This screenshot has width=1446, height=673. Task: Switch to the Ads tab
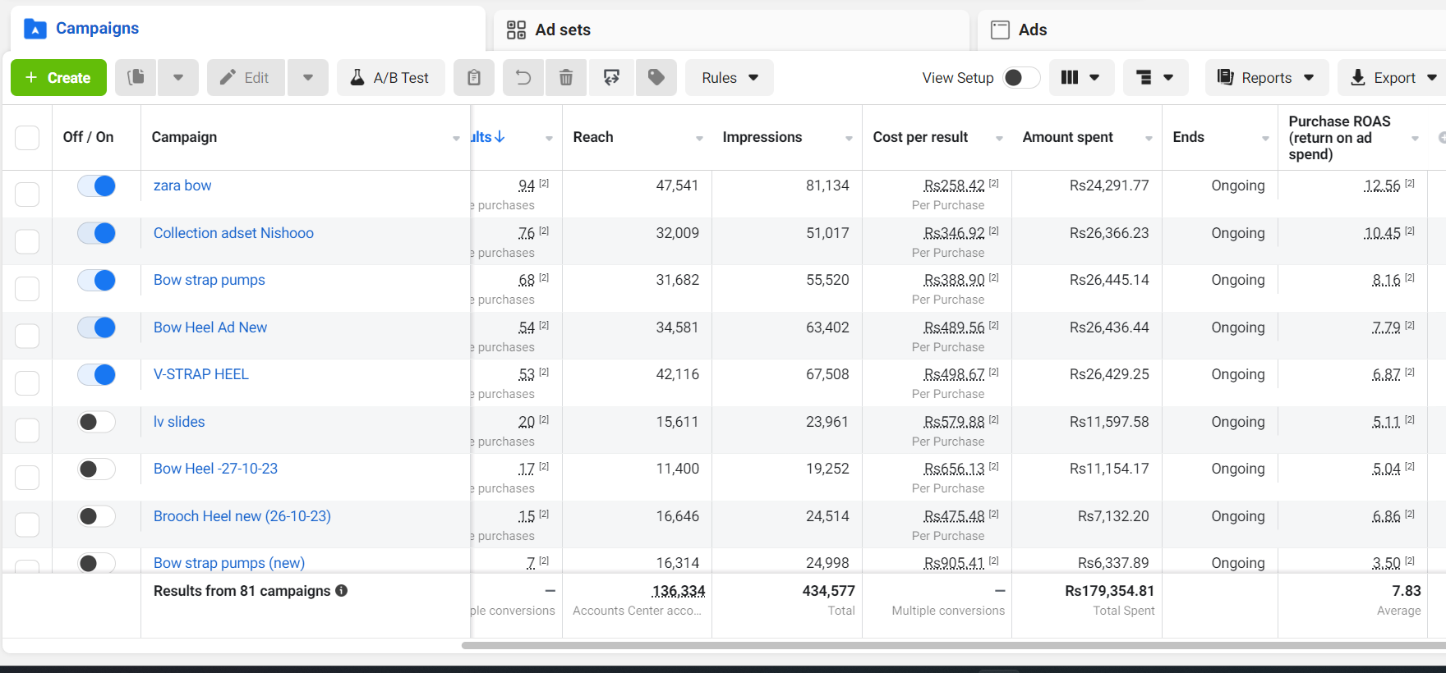coord(1212,30)
